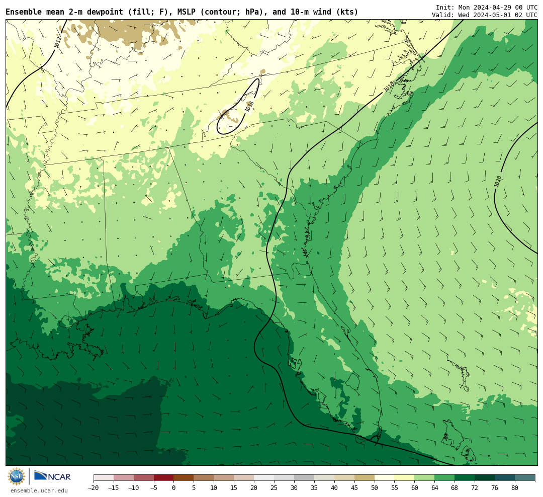Click the map title text
The image size is (543, 497).
click(182, 12)
